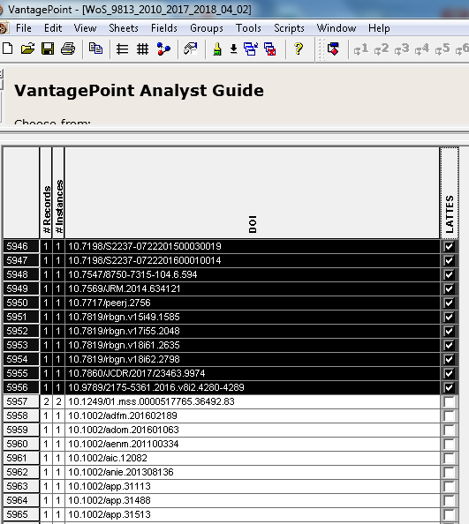
Task: Open the Tools menu
Action: point(248,28)
